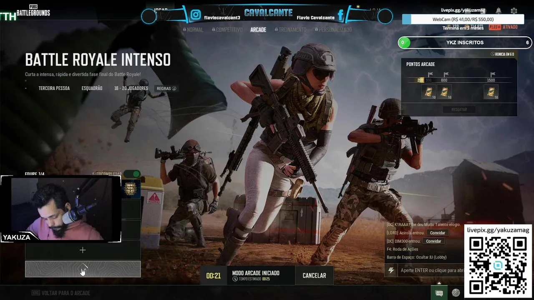Image resolution: width=534 pixels, height=300 pixels.
Task: Click the 600-point reward crate
Action: [x=444, y=92]
